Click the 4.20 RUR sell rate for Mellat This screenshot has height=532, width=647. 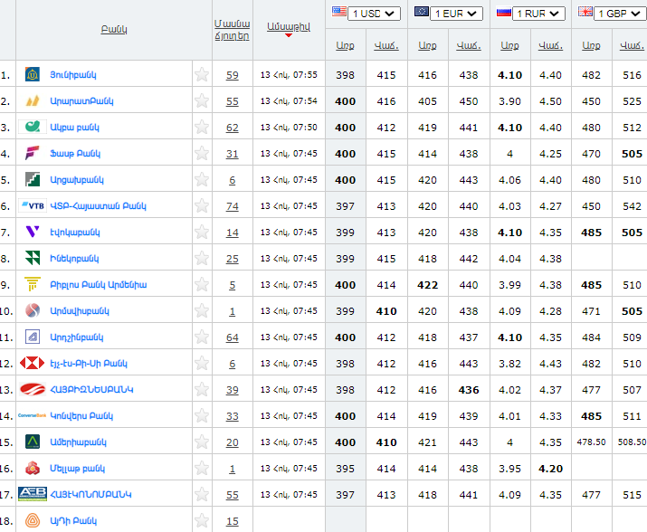pos(550,469)
